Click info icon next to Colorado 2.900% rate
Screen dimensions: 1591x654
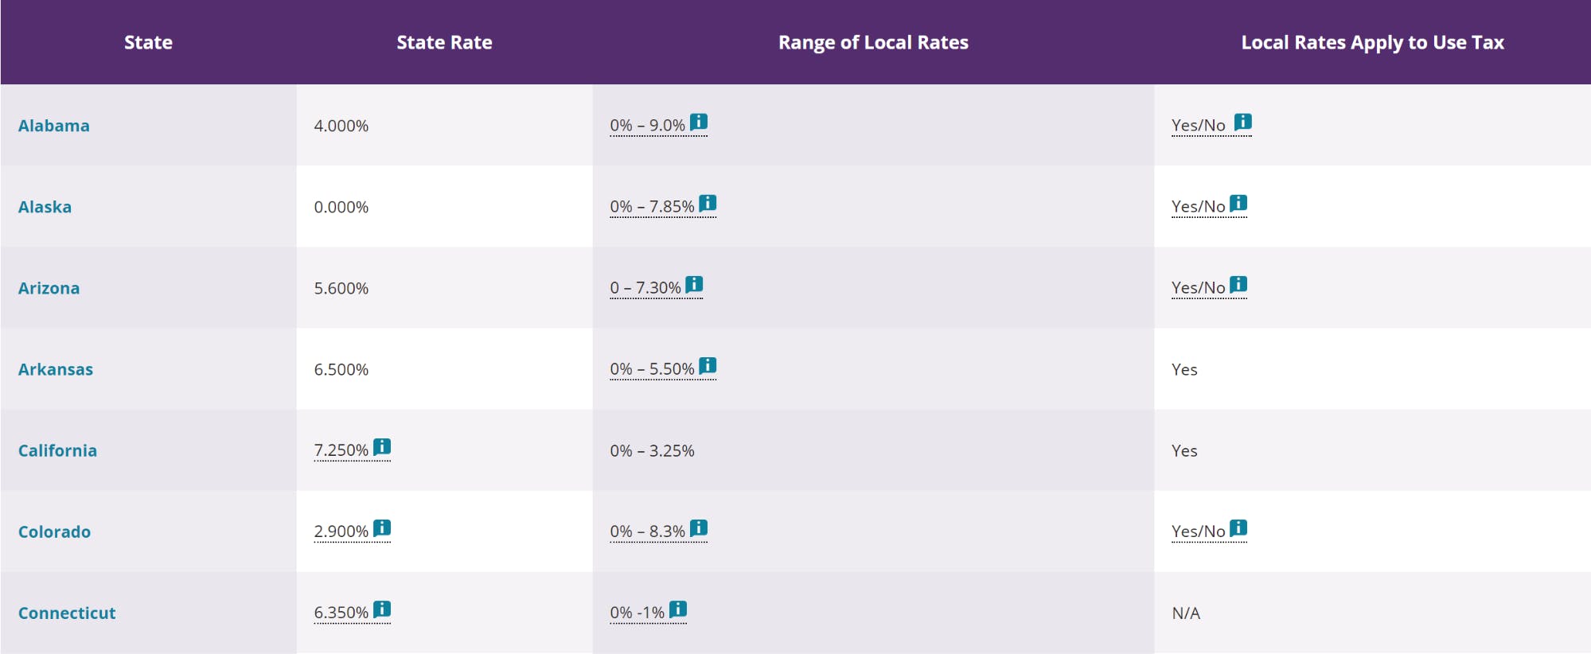pos(382,527)
